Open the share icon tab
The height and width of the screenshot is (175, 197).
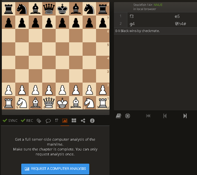pyautogui.click(x=83, y=120)
